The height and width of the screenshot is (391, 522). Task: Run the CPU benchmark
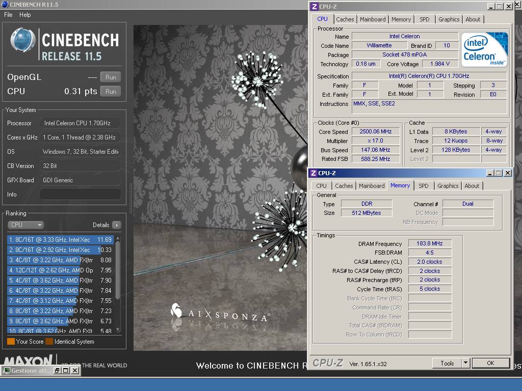(111, 92)
